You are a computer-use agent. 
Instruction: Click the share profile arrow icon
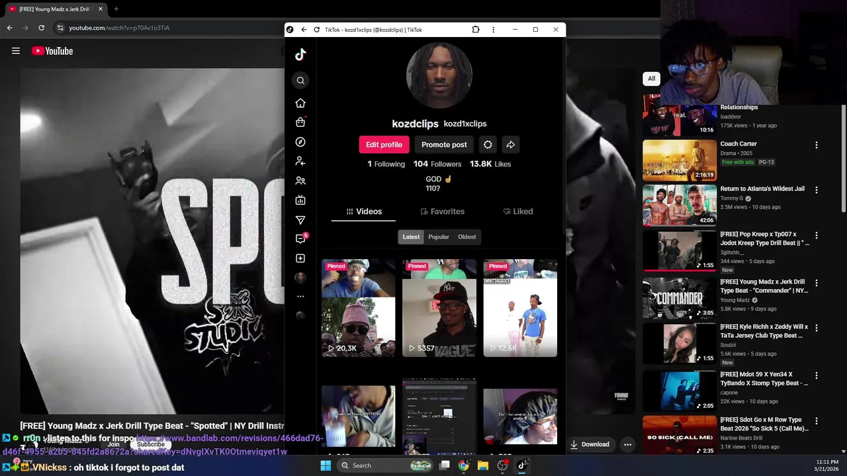tap(511, 145)
